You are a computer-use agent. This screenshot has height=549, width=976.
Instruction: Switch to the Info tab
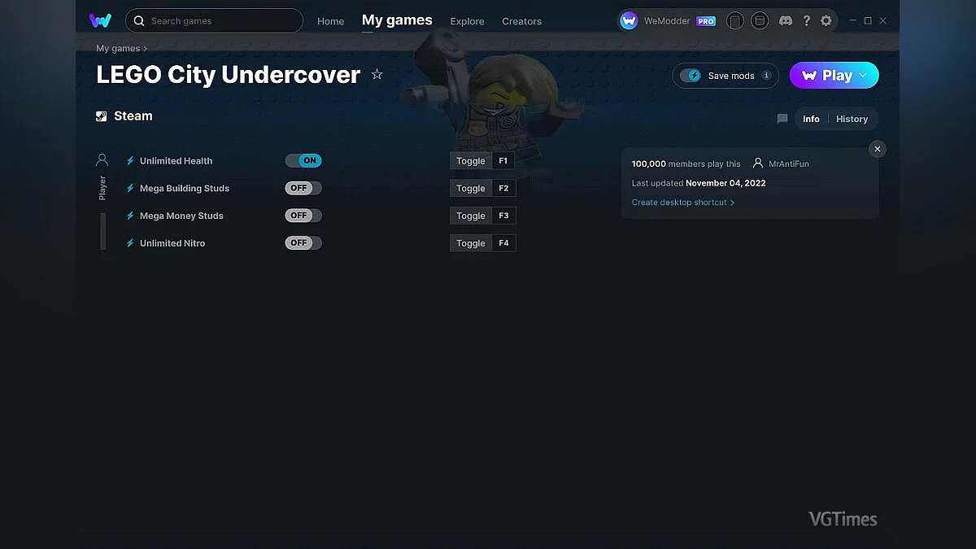811,119
